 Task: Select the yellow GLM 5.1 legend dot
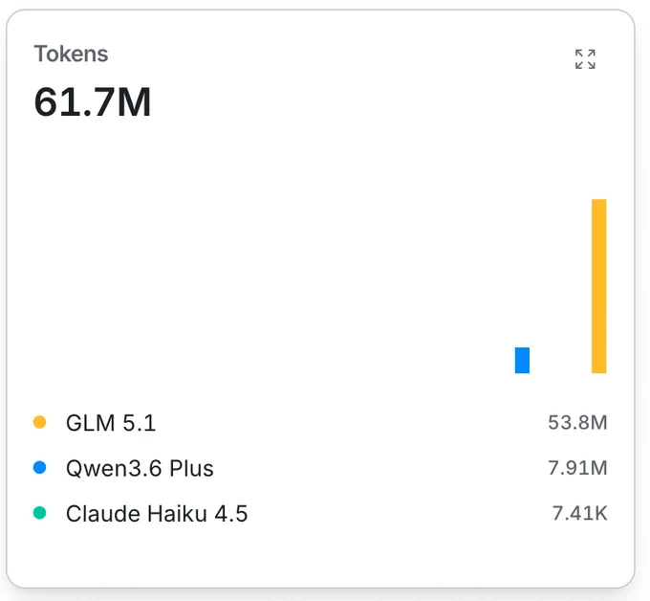[x=39, y=422]
